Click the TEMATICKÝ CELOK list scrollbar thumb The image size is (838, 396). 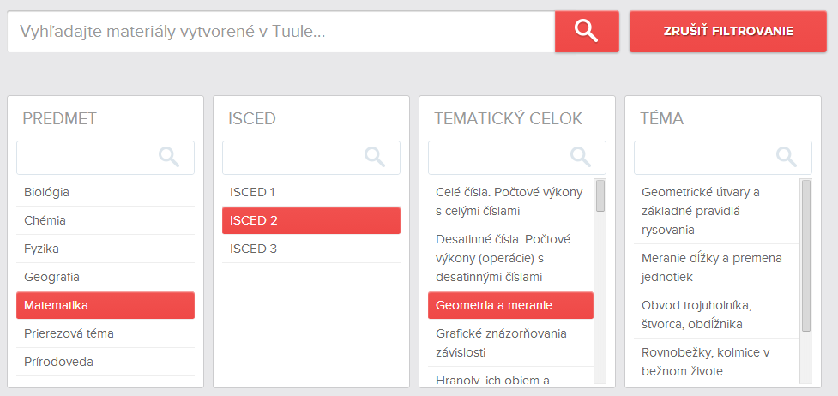pos(600,195)
